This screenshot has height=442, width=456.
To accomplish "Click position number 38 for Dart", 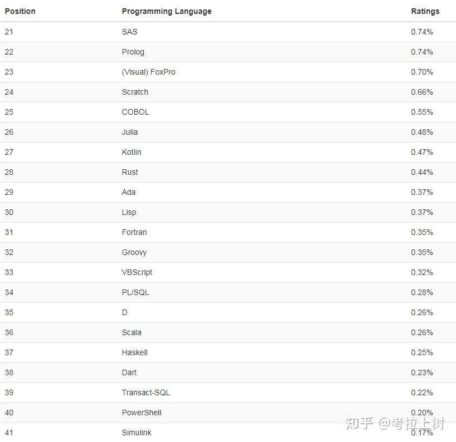I will coord(9,372).
